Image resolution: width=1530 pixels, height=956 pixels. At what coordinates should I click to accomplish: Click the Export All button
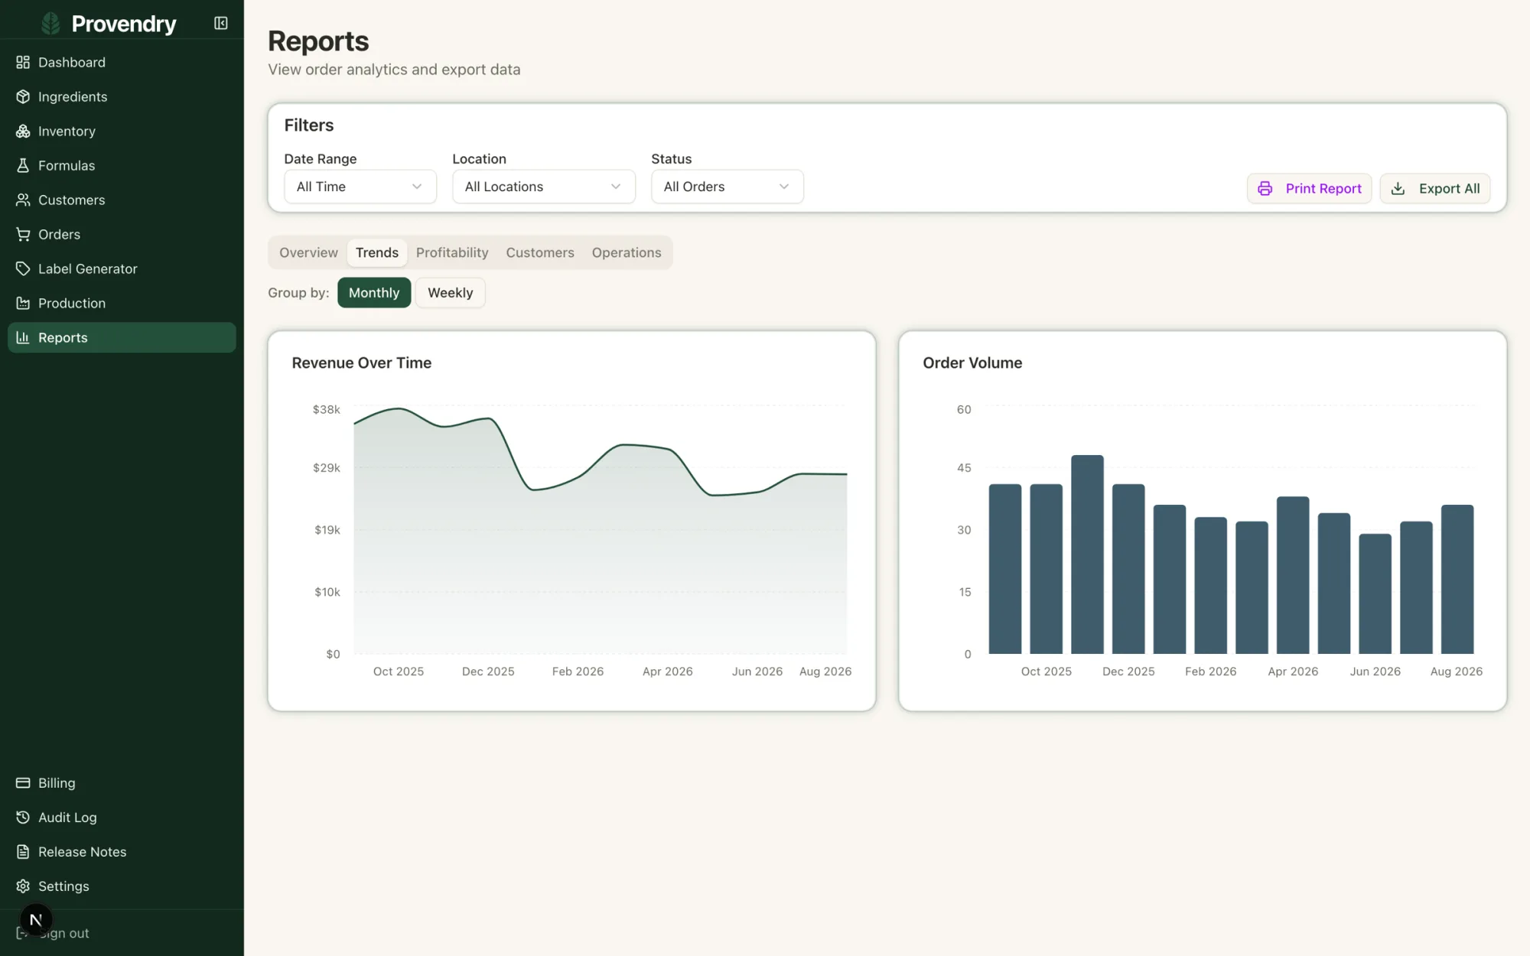coord(1434,188)
